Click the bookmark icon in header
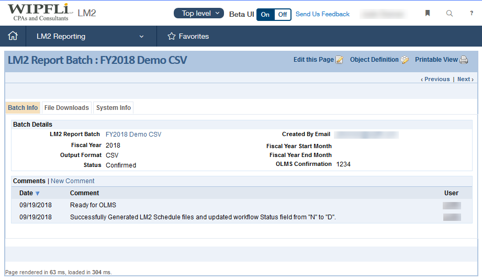Image resolution: width=482 pixels, height=280 pixels. tap(428, 14)
